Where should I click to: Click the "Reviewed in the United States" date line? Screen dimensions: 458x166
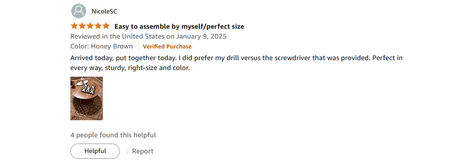(x=148, y=37)
